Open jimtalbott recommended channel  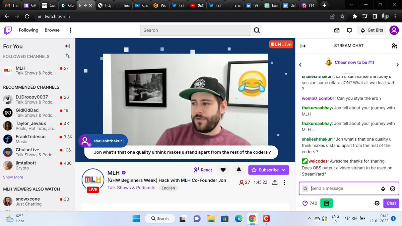pos(38,165)
